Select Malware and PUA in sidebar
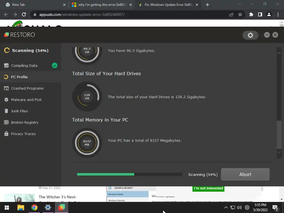Viewport: 284px width, 213px height. [x=31, y=100]
